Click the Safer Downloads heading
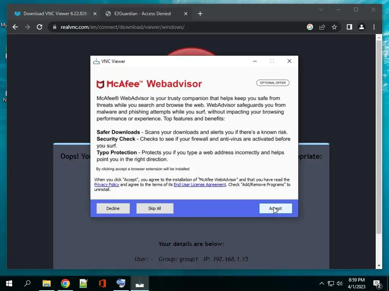 coord(119,132)
